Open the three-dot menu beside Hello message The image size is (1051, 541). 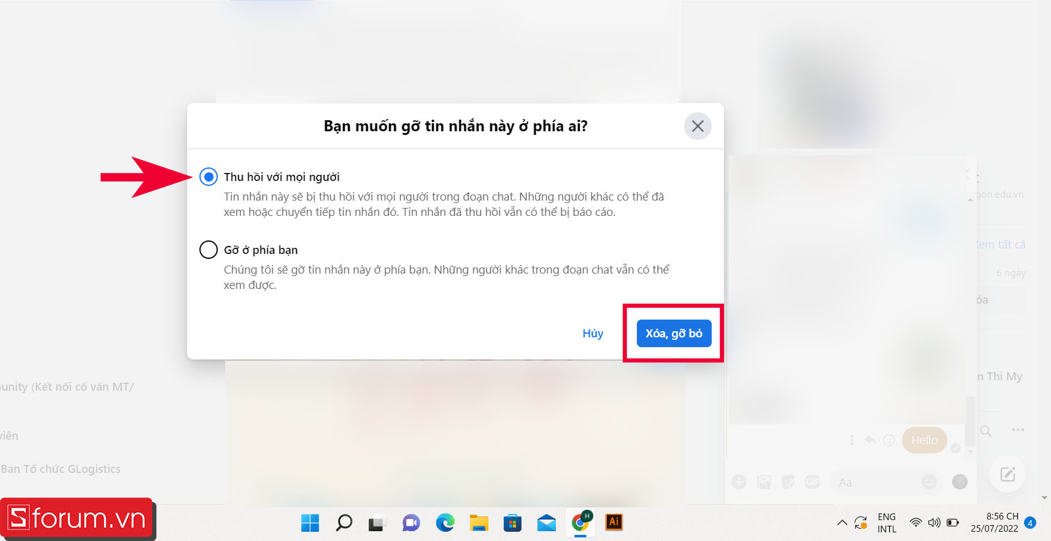[x=852, y=440]
